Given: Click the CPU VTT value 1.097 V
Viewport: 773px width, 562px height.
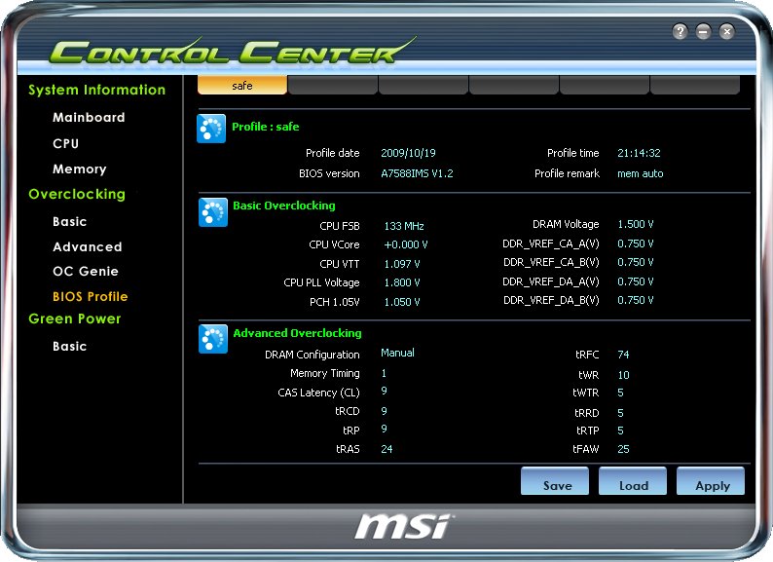Looking at the screenshot, I should (x=402, y=264).
